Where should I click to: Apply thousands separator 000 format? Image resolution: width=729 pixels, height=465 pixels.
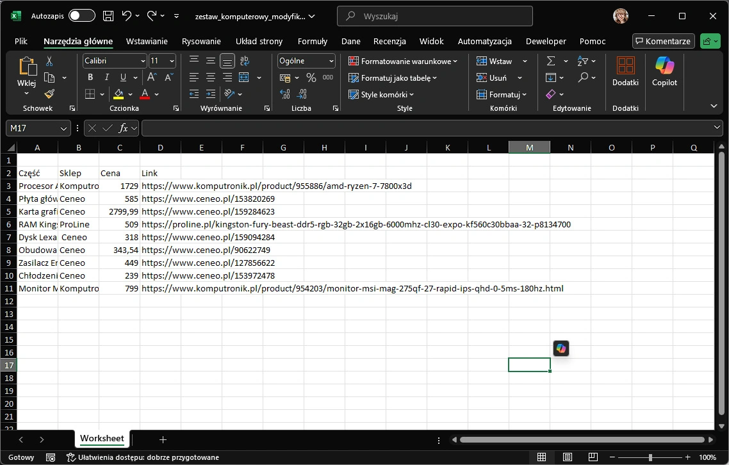(328, 77)
